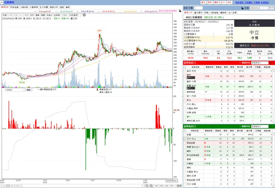Open the 分點進出 indicator dropdown
This screenshot has height=188, width=275.
pos(14,90)
